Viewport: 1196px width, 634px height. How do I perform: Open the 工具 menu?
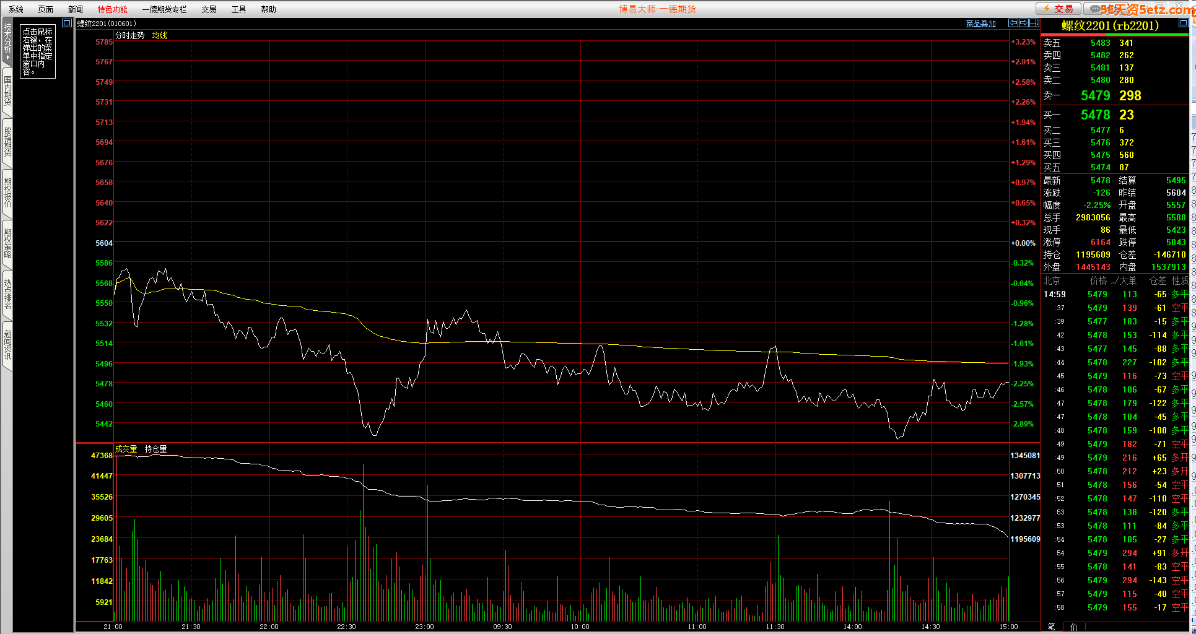238,9
